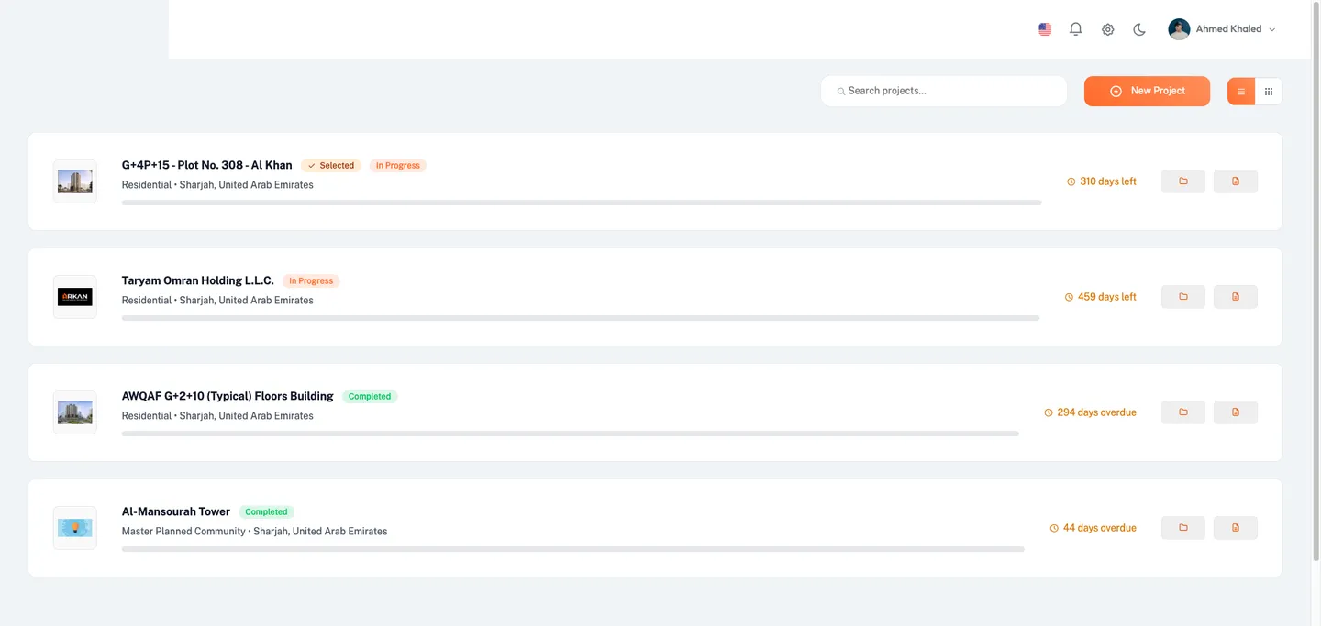Open the folder icon for Al Khan project
The image size is (1321, 626).
click(1182, 181)
